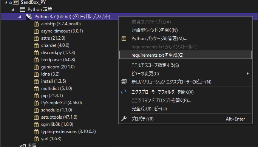This screenshot has height=147, width=258.
Task: Click the schedule package icon
Action: tap(36, 110)
